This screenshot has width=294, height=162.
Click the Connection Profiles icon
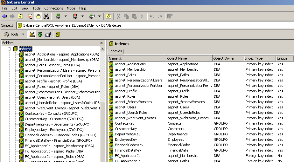point(92,16)
